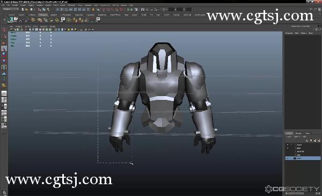This screenshot has width=322, height=196.
Task: Switch to the Display tab in Layer Editor
Action: tap(289, 133)
